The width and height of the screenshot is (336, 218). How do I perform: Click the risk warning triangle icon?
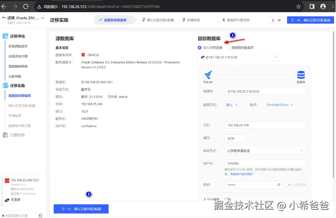[x=39, y=7]
